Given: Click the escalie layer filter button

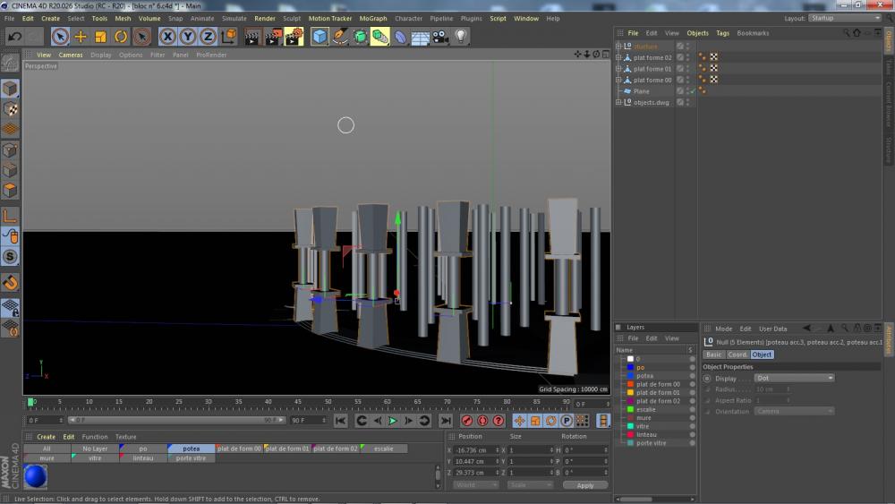Looking at the screenshot, I should [385, 448].
